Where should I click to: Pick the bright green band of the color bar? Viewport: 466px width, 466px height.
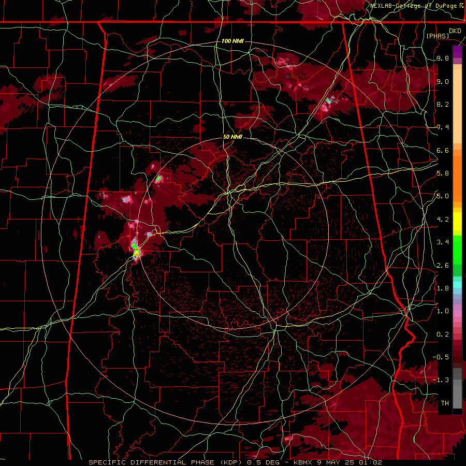point(457,251)
